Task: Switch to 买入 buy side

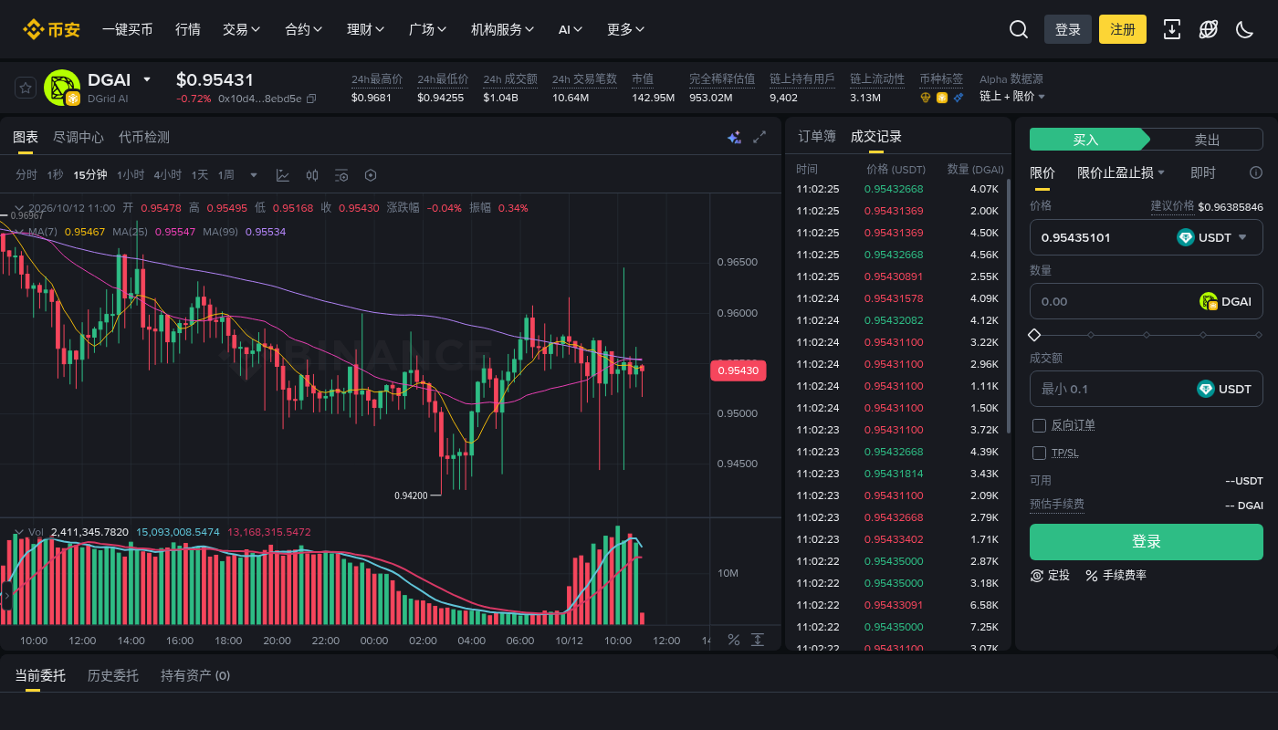Action: [x=1086, y=140]
